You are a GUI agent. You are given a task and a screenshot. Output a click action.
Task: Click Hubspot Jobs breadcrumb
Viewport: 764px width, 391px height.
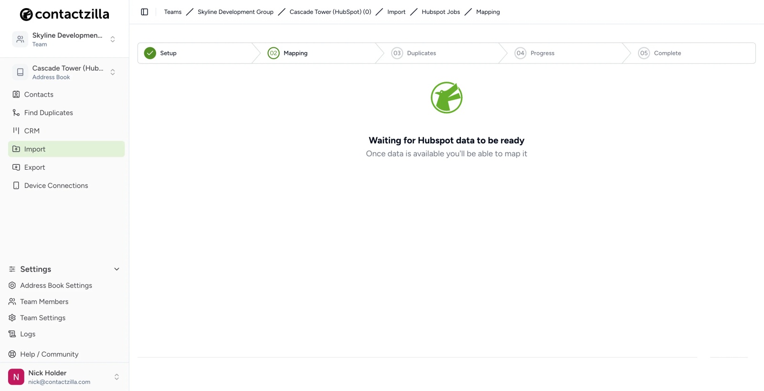click(441, 12)
